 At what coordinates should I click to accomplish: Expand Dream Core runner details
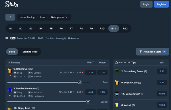10,76
